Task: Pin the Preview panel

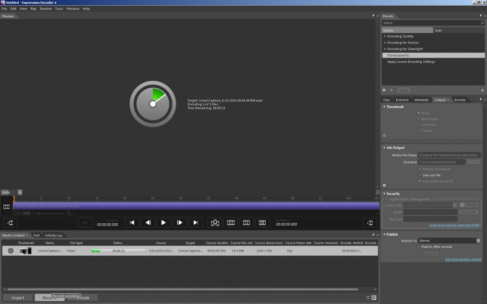Action: pos(374,16)
